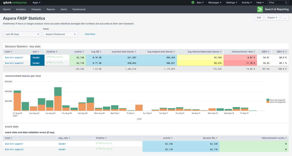Toggle bvm-mit-aspent1 legend entry in chart
This screenshot has width=292, height=156.
[x=276, y=100]
